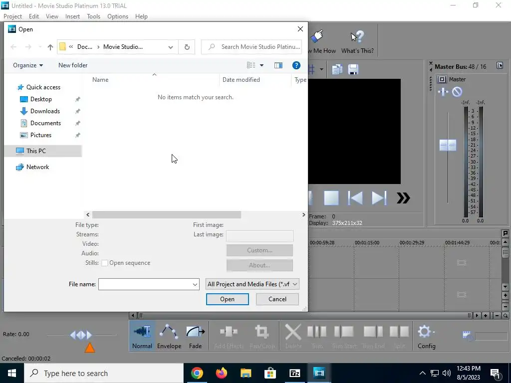Open Firefox from the taskbar
This screenshot has height=383, width=511.
(x=221, y=373)
